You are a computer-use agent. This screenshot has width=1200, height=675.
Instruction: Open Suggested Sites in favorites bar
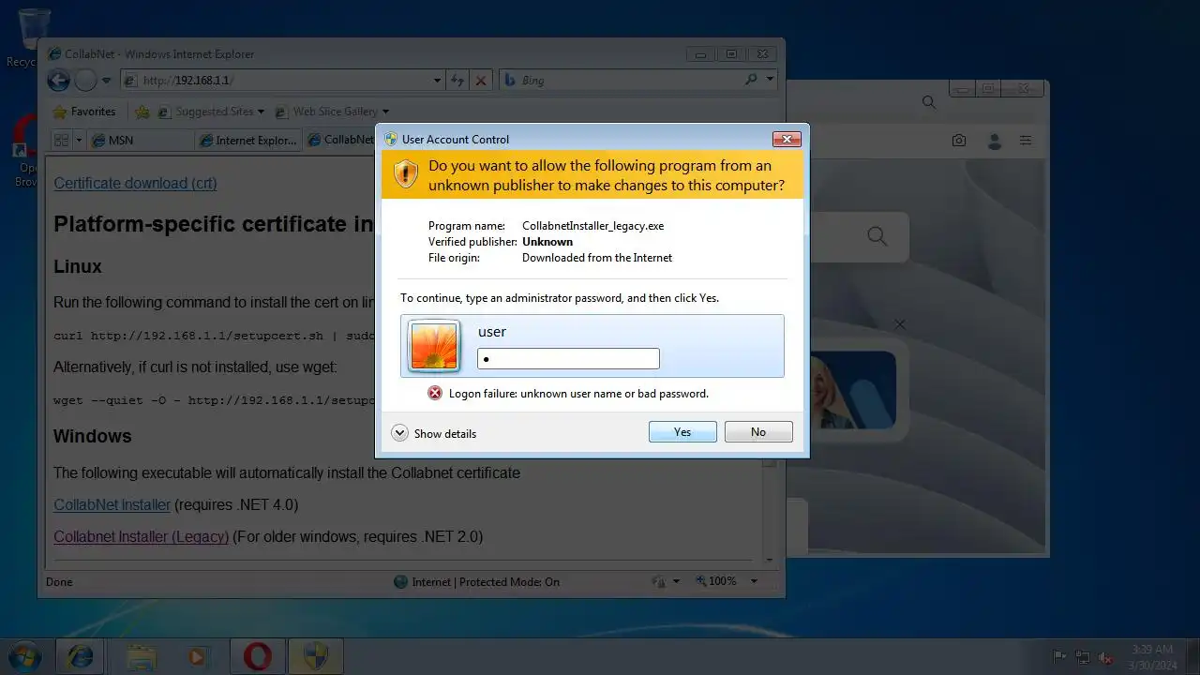[x=211, y=112]
